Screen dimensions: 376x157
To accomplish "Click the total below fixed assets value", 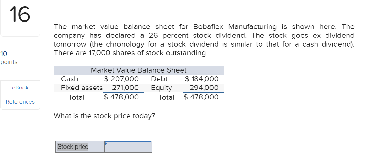I will [x=121, y=97].
